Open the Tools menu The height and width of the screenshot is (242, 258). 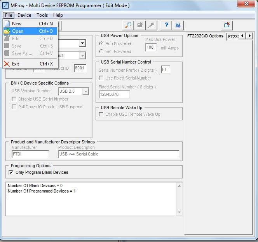[42, 15]
